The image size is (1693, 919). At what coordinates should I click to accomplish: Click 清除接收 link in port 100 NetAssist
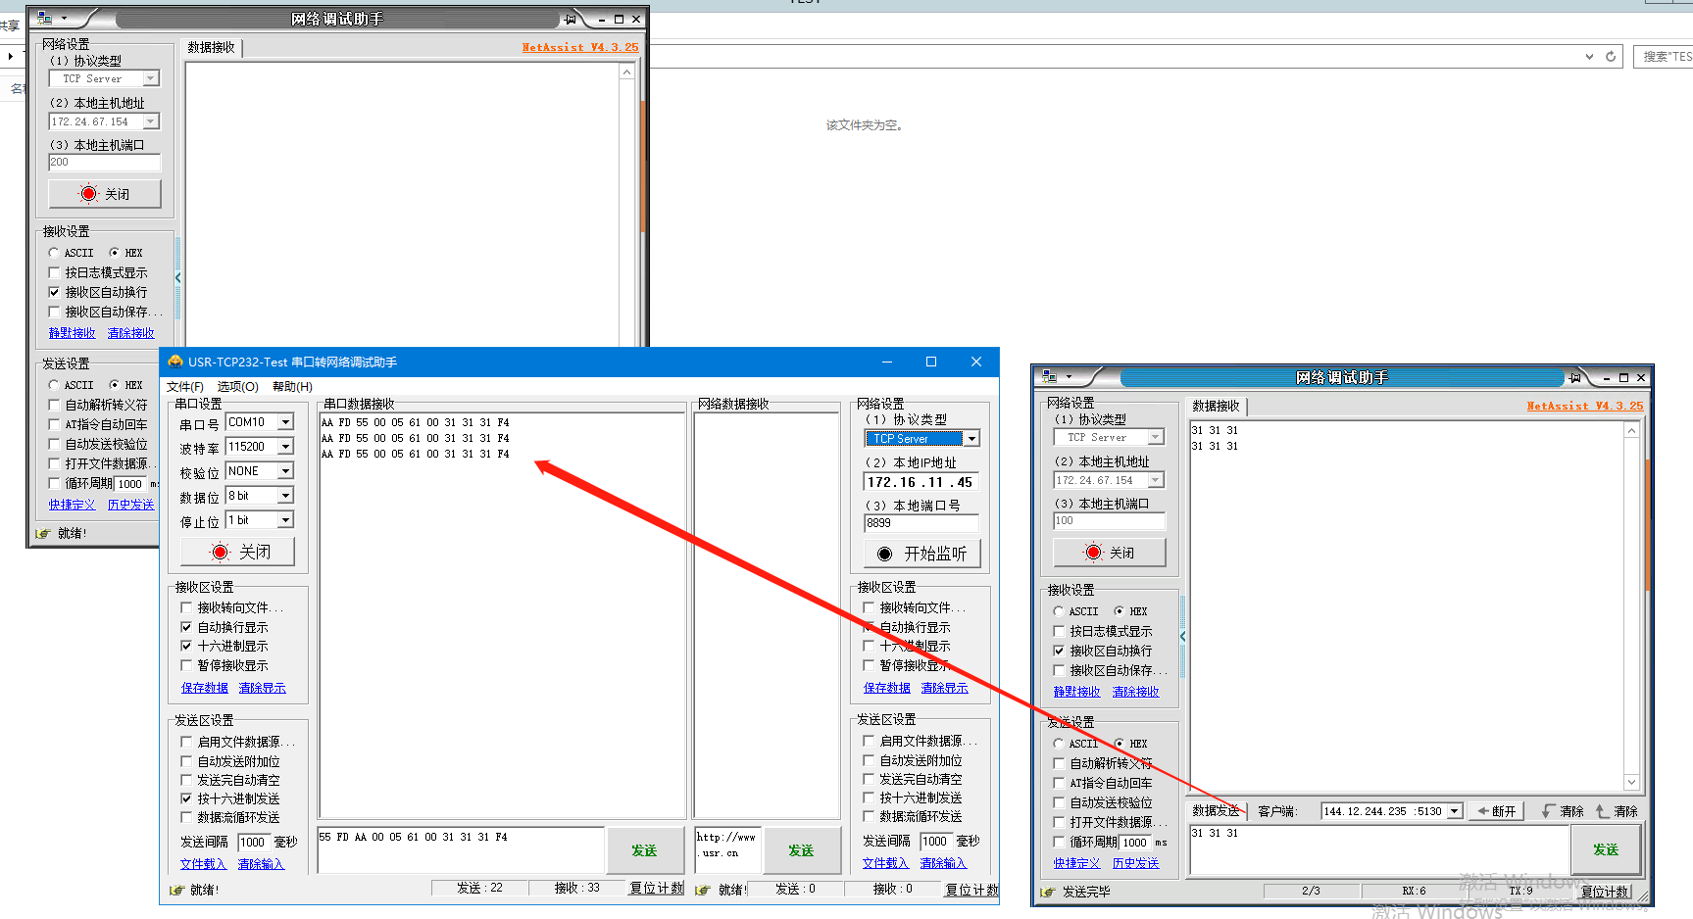(x=1136, y=692)
